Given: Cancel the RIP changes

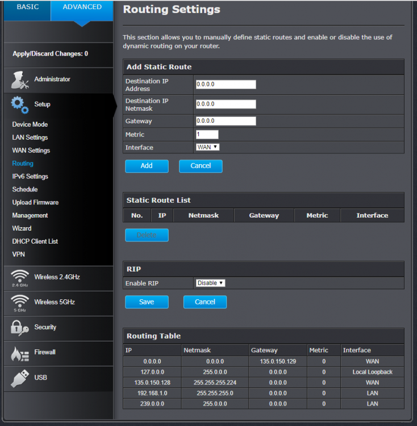Looking at the screenshot, I should (205, 302).
